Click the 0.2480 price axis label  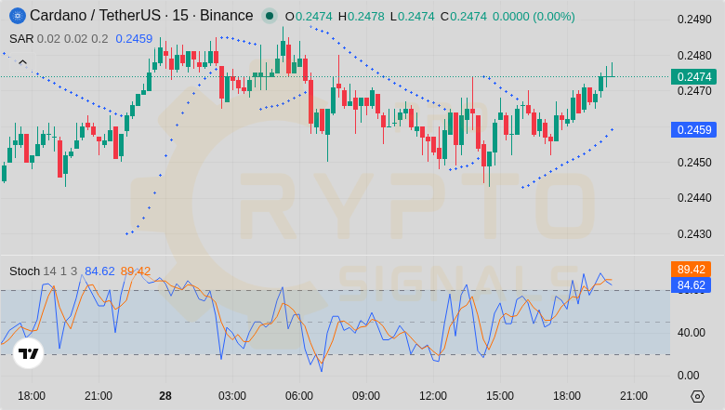point(694,56)
